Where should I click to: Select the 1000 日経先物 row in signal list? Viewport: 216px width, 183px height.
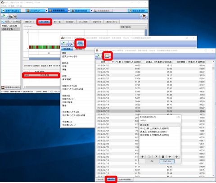[x=41, y=75]
